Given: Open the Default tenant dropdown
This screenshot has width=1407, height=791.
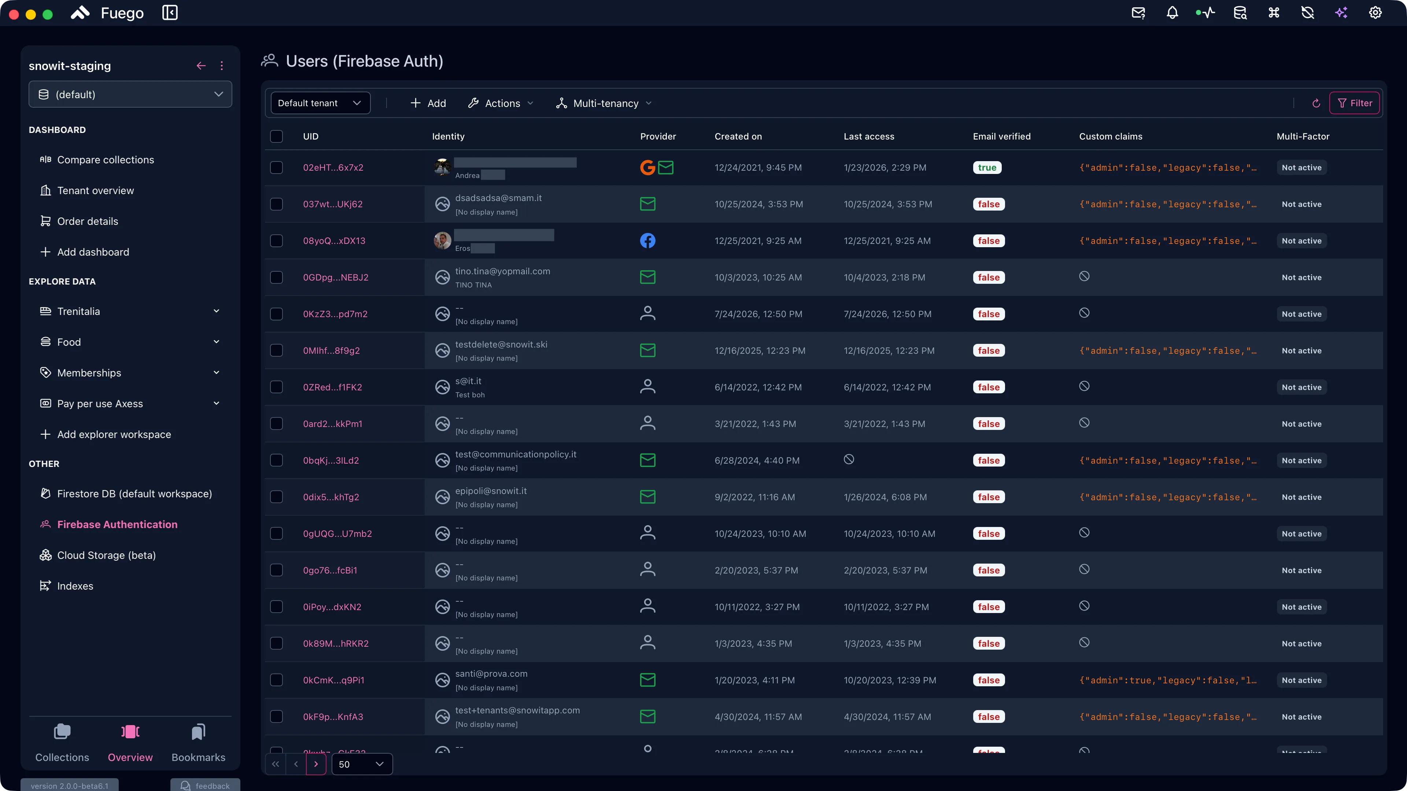Looking at the screenshot, I should coord(321,103).
